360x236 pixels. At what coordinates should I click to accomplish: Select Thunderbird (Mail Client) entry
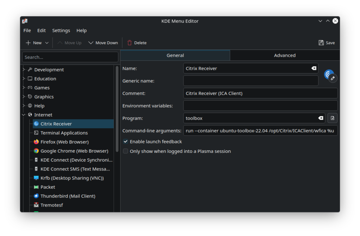(x=67, y=196)
